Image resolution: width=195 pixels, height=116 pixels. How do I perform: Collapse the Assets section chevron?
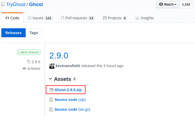(x=51, y=79)
